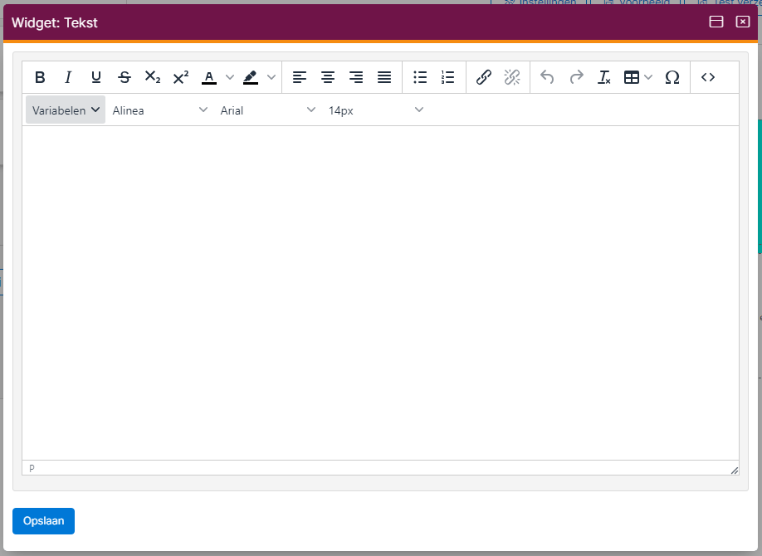Insert a numbered list
The width and height of the screenshot is (762, 556).
coord(448,77)
